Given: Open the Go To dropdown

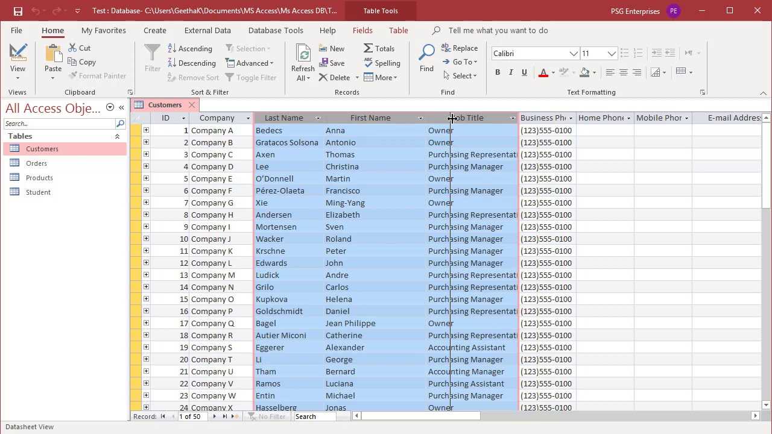Looking at the screenshot, I should [x=460, y=62].
